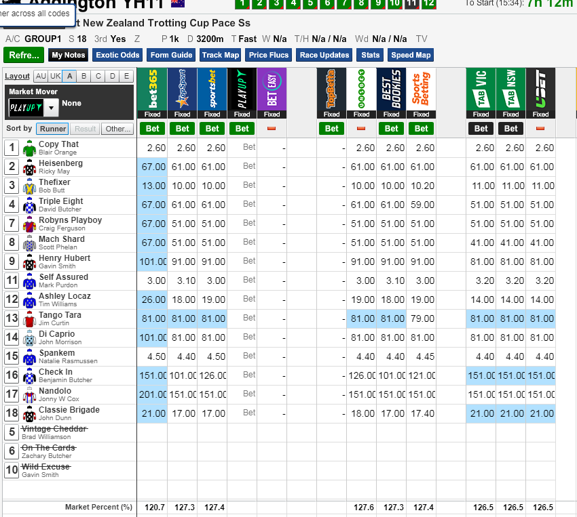Click the TAB VIC logo
The height and width of the screenshot is (517, 577).
(x=481, y=89)
